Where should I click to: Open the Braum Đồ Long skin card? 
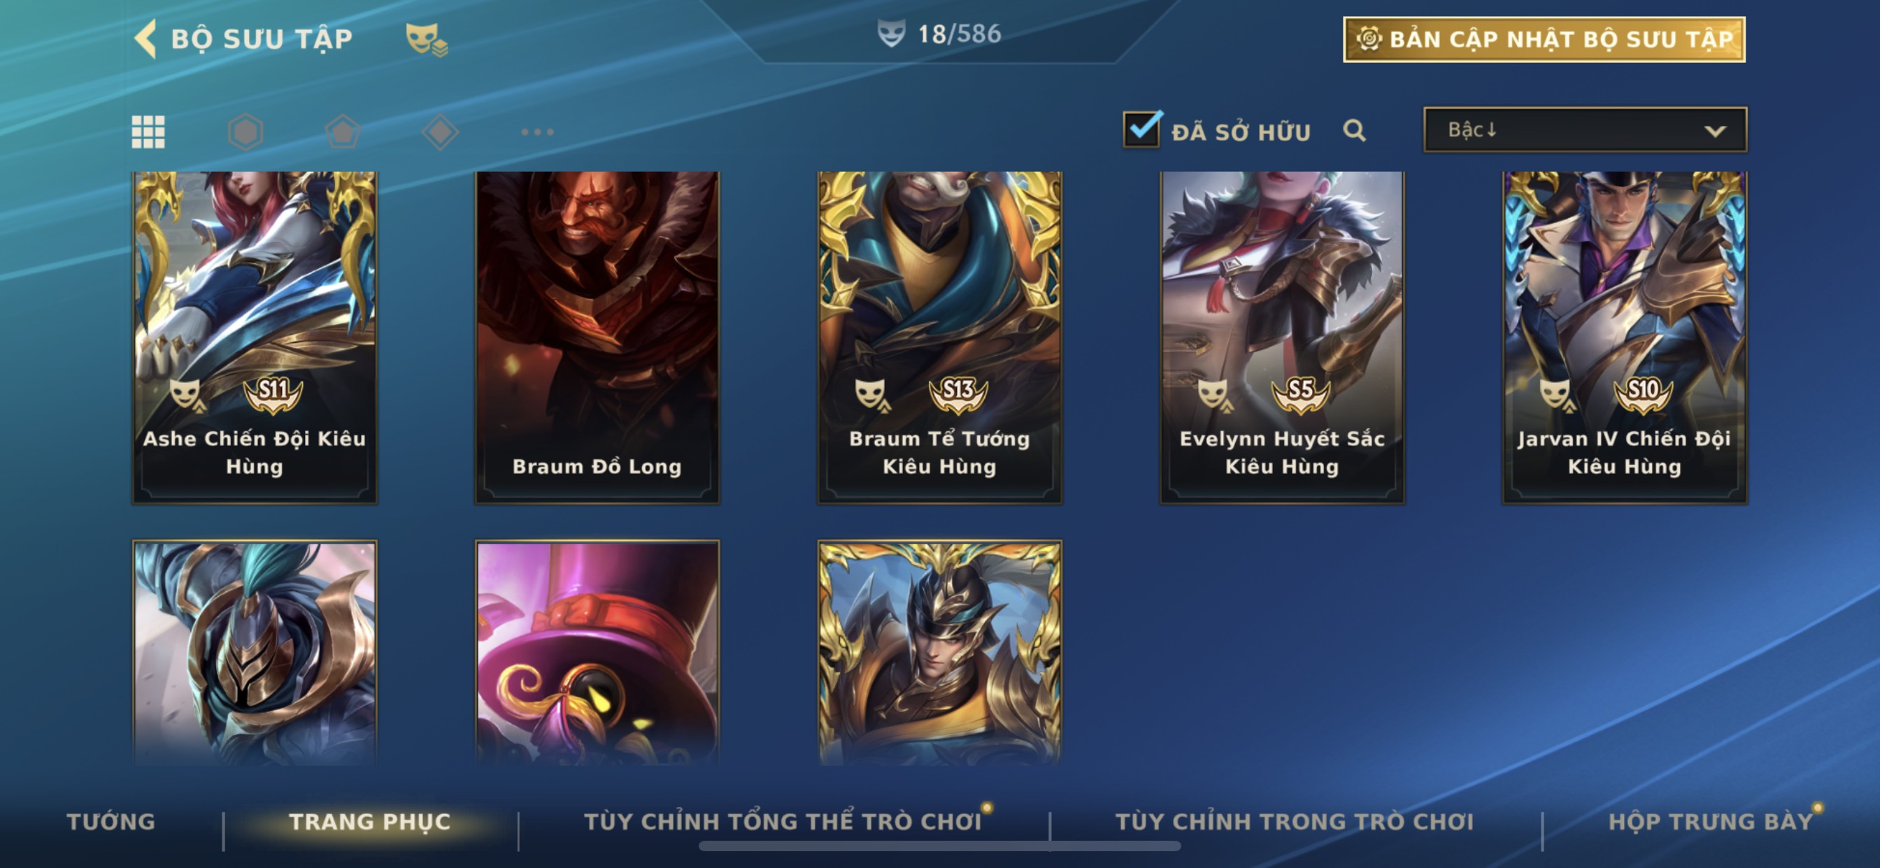point(597,338)
